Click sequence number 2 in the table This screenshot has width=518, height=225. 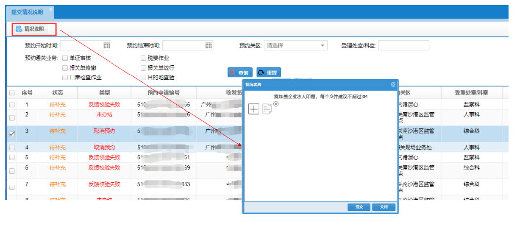(x=27, y=114)
